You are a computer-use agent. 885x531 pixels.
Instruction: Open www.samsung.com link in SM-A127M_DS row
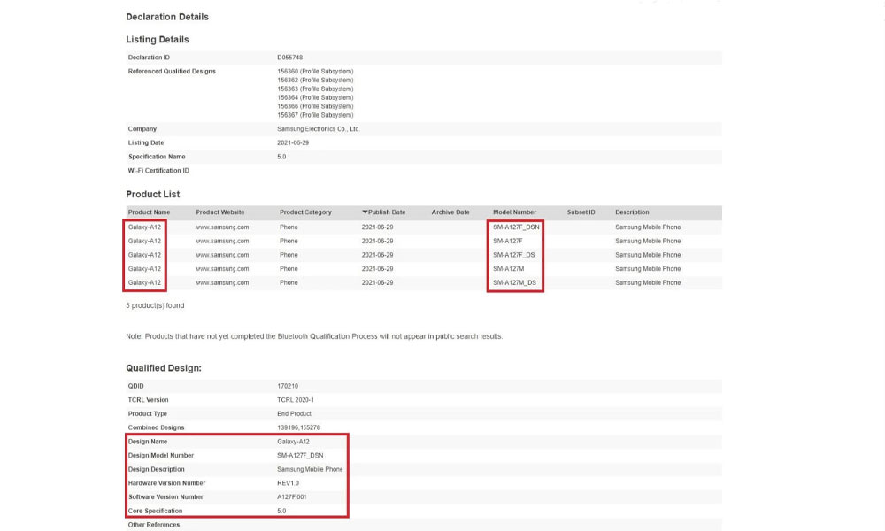click(222, 282)
